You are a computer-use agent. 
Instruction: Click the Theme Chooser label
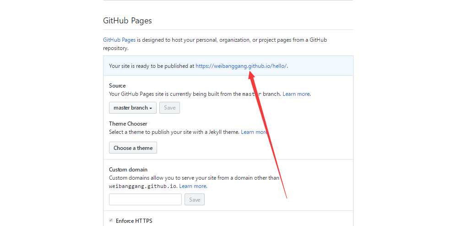pos(128,123)
